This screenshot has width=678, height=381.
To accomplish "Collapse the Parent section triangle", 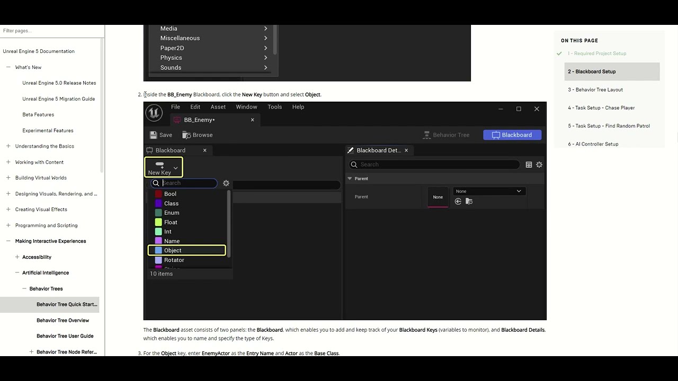I will (x=350, y=179).
